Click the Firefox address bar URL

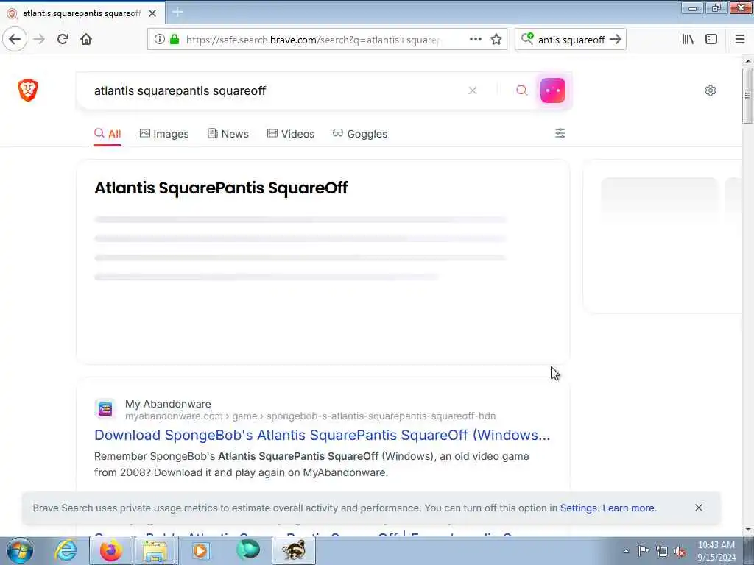[x=312, y=40]
